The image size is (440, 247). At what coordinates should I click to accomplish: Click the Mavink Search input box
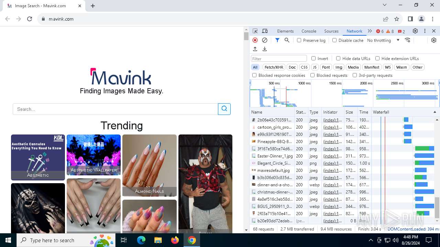[115, 109]
